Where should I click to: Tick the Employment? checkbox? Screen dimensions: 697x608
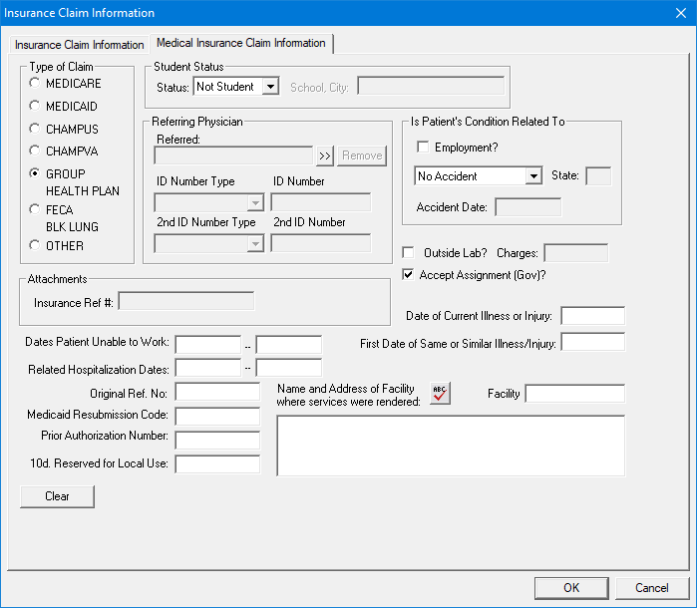423,148
